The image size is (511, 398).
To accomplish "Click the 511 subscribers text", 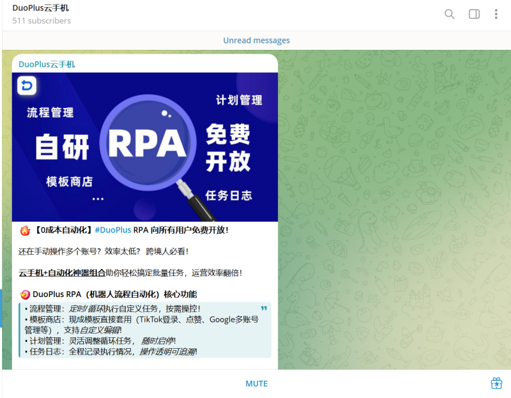I will tap(42, 21).
